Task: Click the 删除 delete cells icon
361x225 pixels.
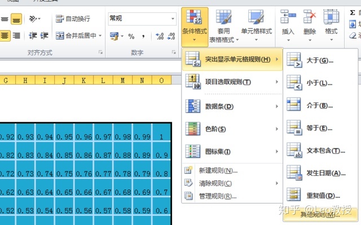Action: pos(310,17)
